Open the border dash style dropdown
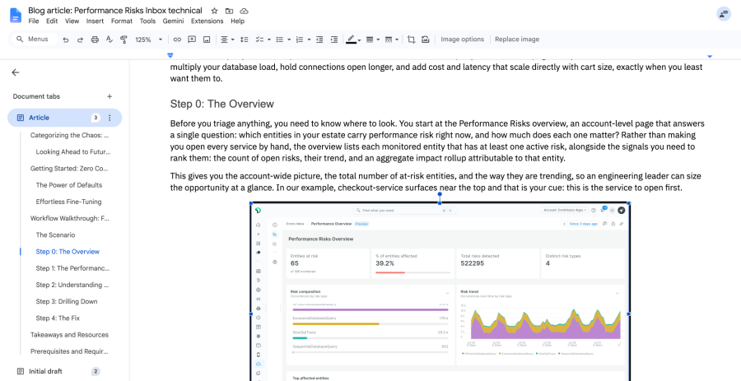Screen dimensions: 741x381 pyautogui.click(x=392, y=39)
